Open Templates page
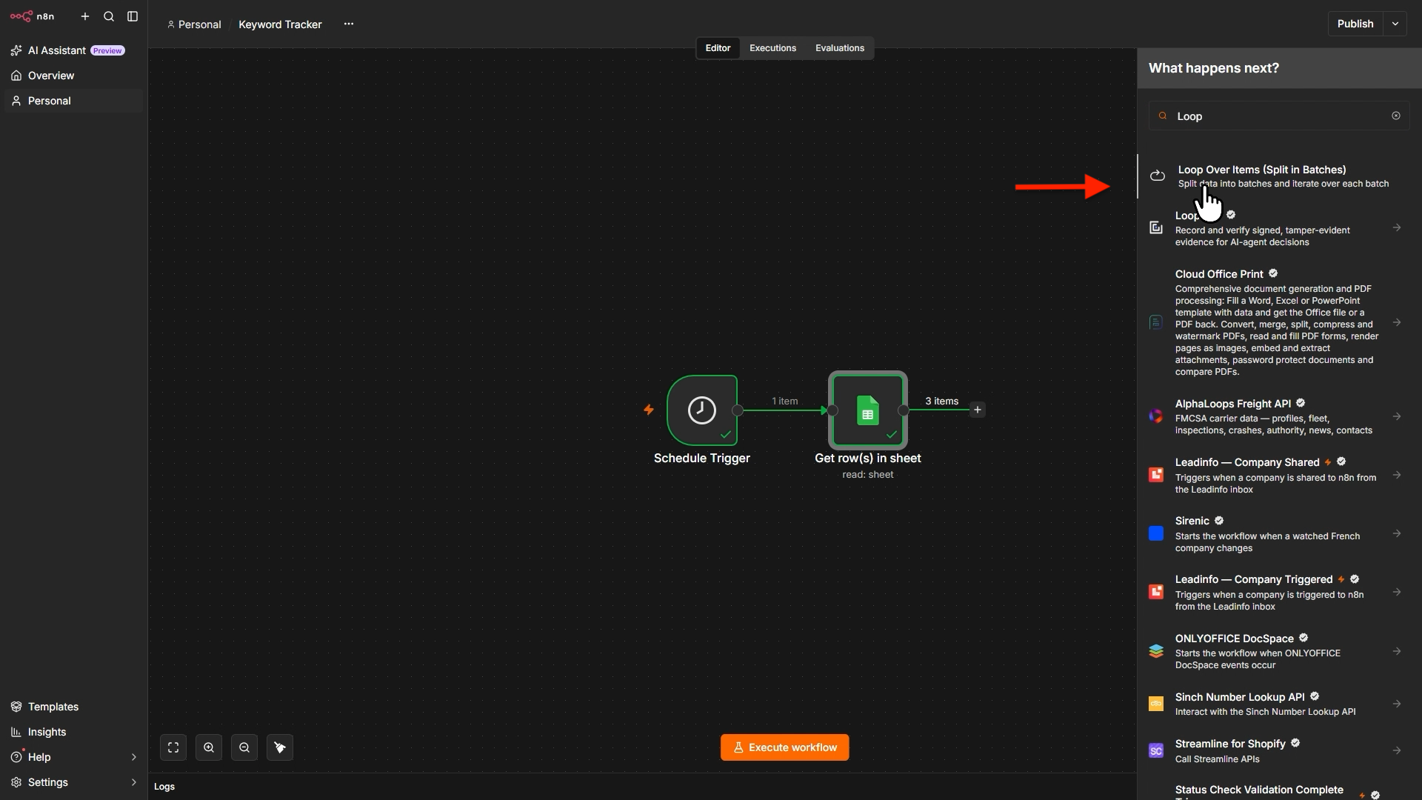Viewport: 1422px width, 800px height. 73,707
